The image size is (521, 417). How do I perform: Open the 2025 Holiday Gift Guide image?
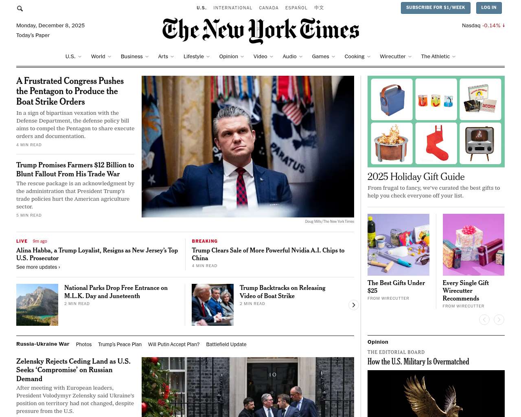coord(436,121)
